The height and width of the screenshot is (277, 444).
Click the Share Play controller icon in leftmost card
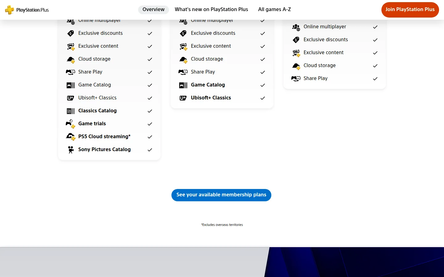click(x=71, y=72)
